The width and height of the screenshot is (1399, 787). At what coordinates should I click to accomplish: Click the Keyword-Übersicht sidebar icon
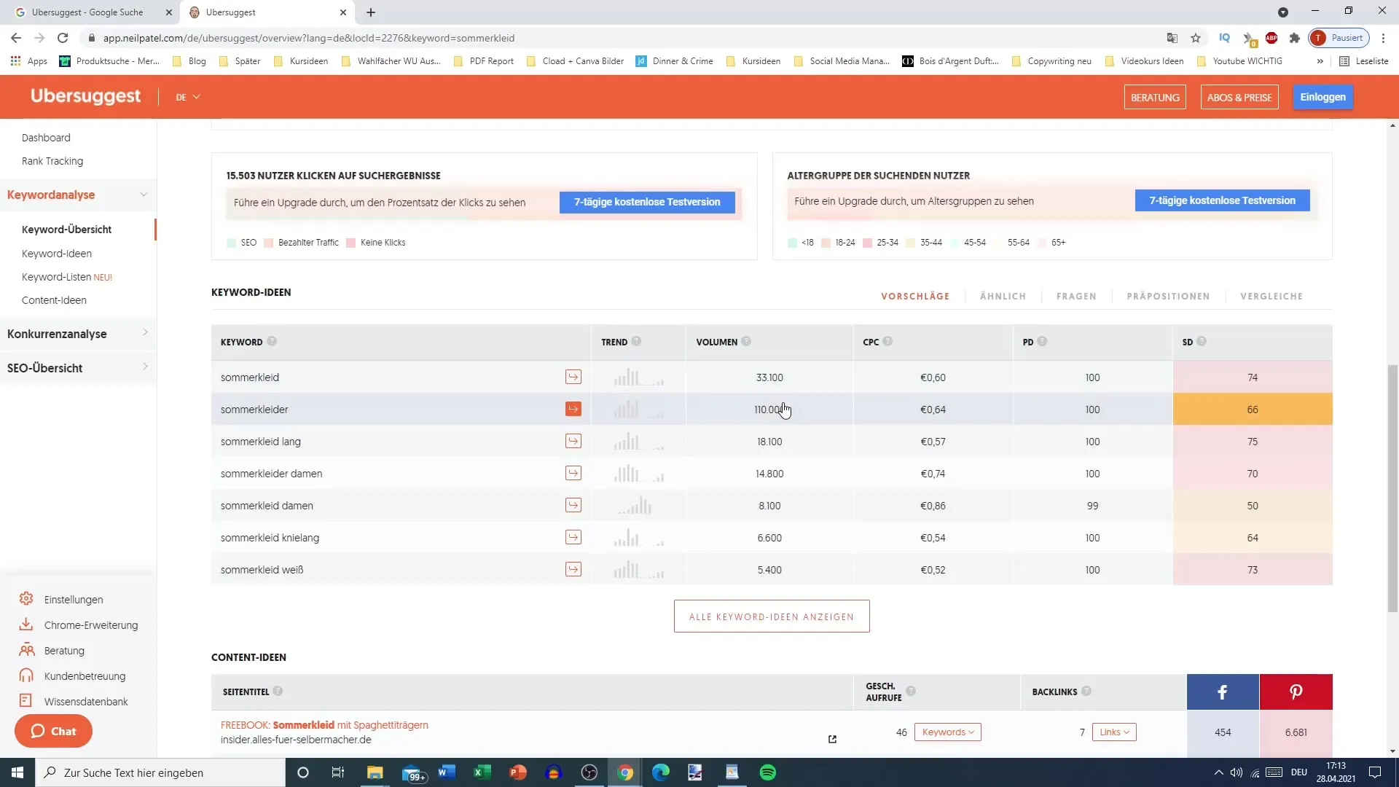point(66,230)
